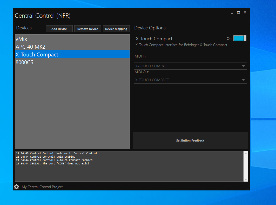Toggle the X-Touch Compact On switch
The width and height of the screenshot is (276, 205).
[240, 39]
